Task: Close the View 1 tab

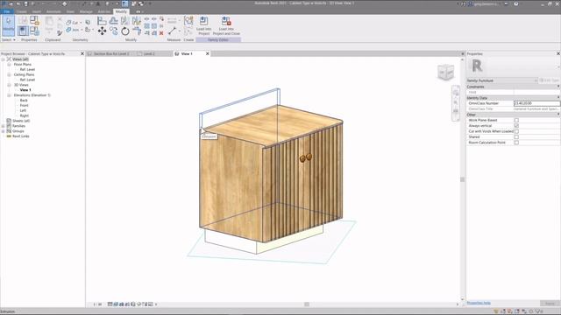Action: pyautogui.click(x=207, y=53)
